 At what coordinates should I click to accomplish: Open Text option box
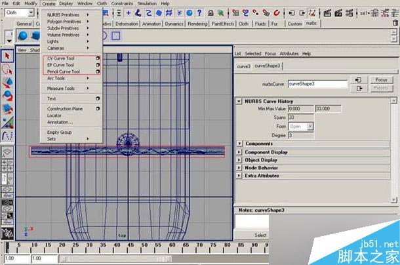[x=98, y=98]
